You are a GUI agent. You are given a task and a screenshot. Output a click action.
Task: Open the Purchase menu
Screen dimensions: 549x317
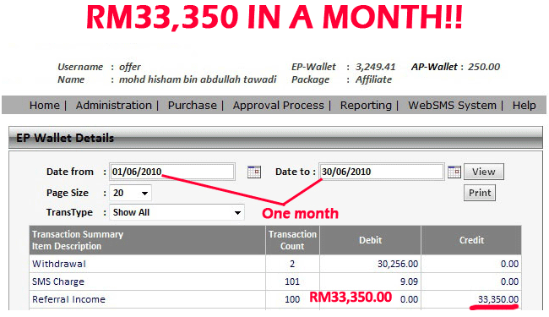point(193,105)
